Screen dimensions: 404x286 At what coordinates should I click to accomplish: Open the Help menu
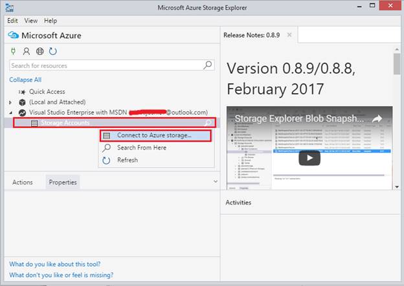click(50, 21)
